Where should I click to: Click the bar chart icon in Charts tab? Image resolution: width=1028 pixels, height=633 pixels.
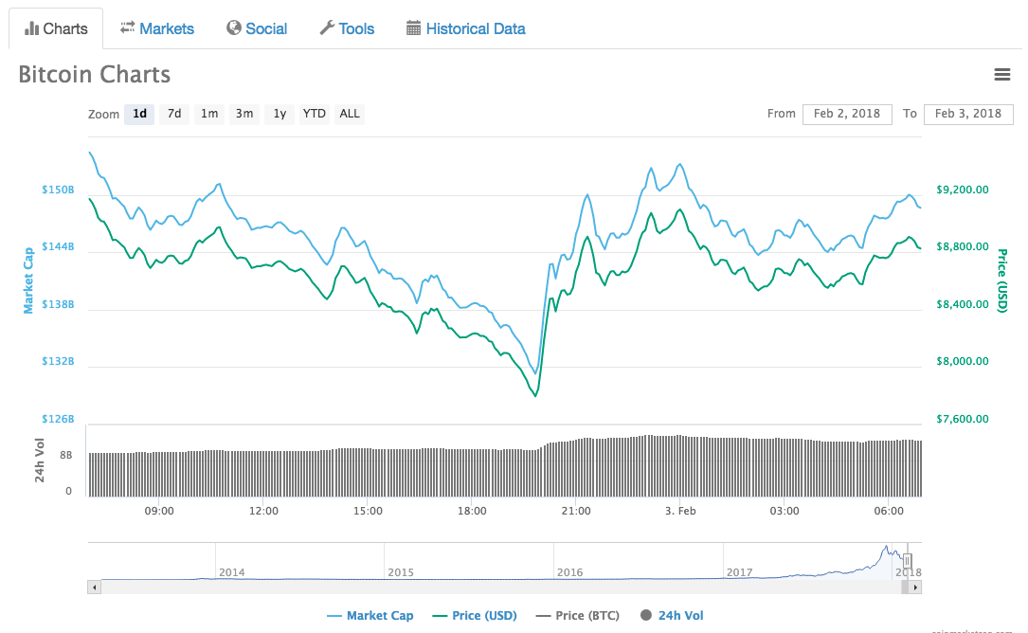(x=31, y=28)
